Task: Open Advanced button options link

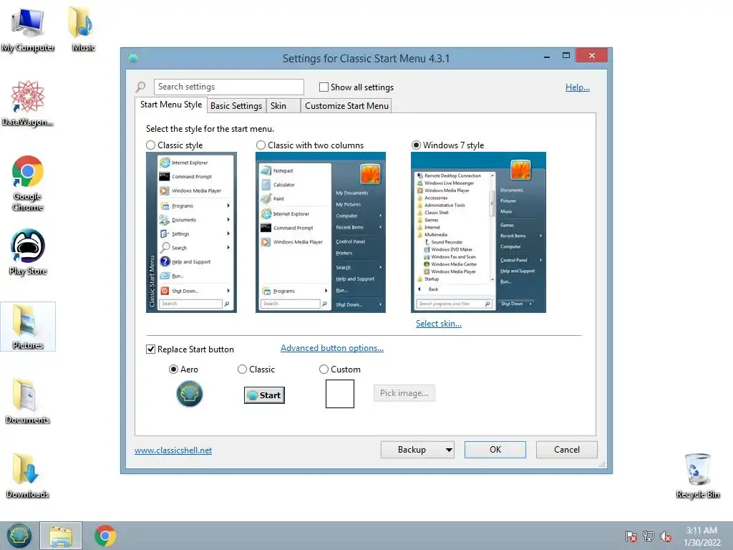Action: pyautogui.click(x=332, y=348)
